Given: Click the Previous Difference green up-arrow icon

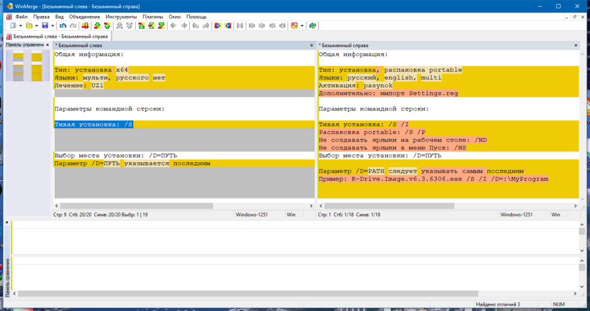Looking at the screenshot, I should tap(107, 25).
